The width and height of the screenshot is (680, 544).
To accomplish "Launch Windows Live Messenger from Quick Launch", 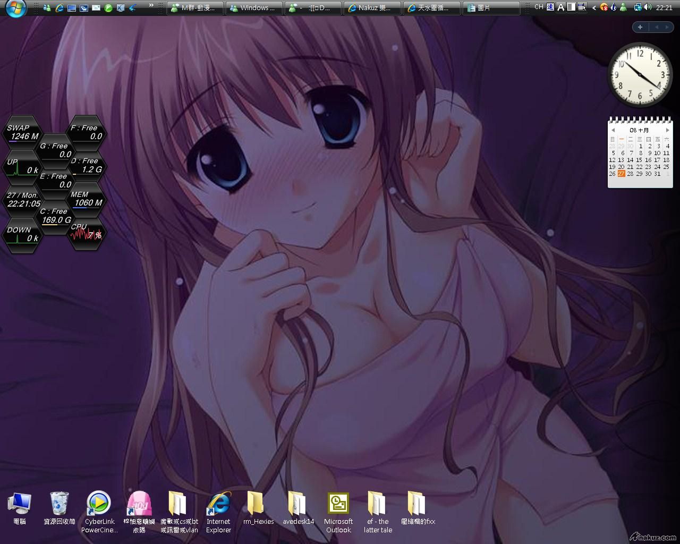I will point(47,7).
